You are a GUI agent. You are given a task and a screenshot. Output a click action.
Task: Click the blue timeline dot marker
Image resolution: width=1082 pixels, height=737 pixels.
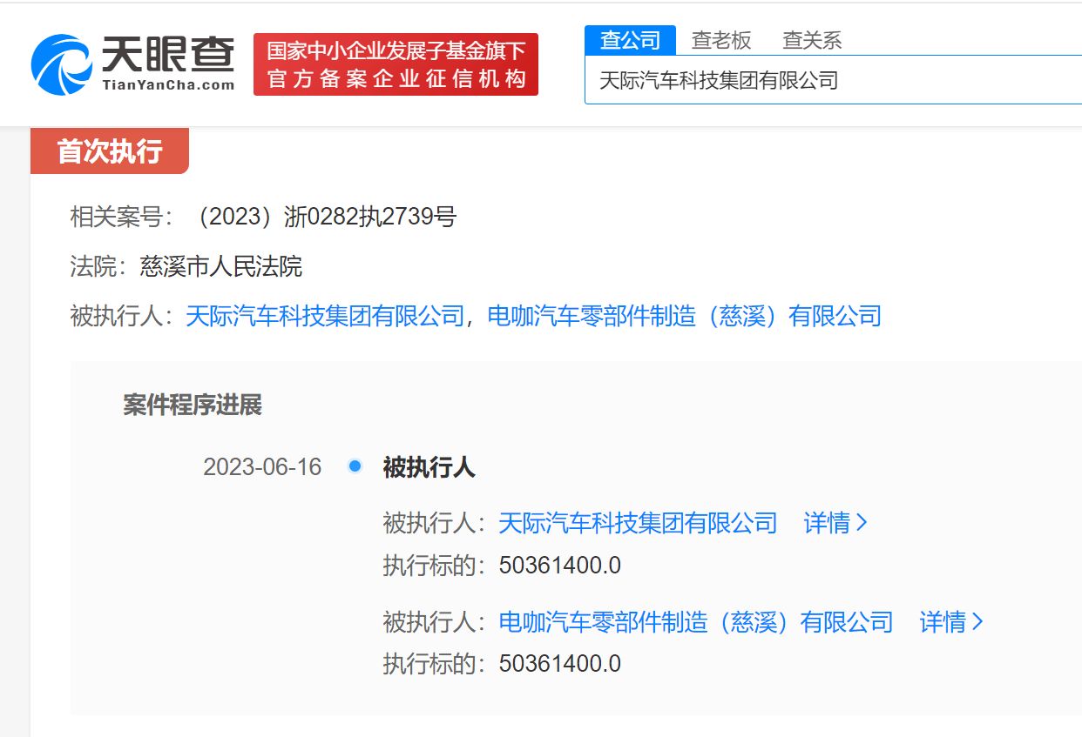pos(355,466)
